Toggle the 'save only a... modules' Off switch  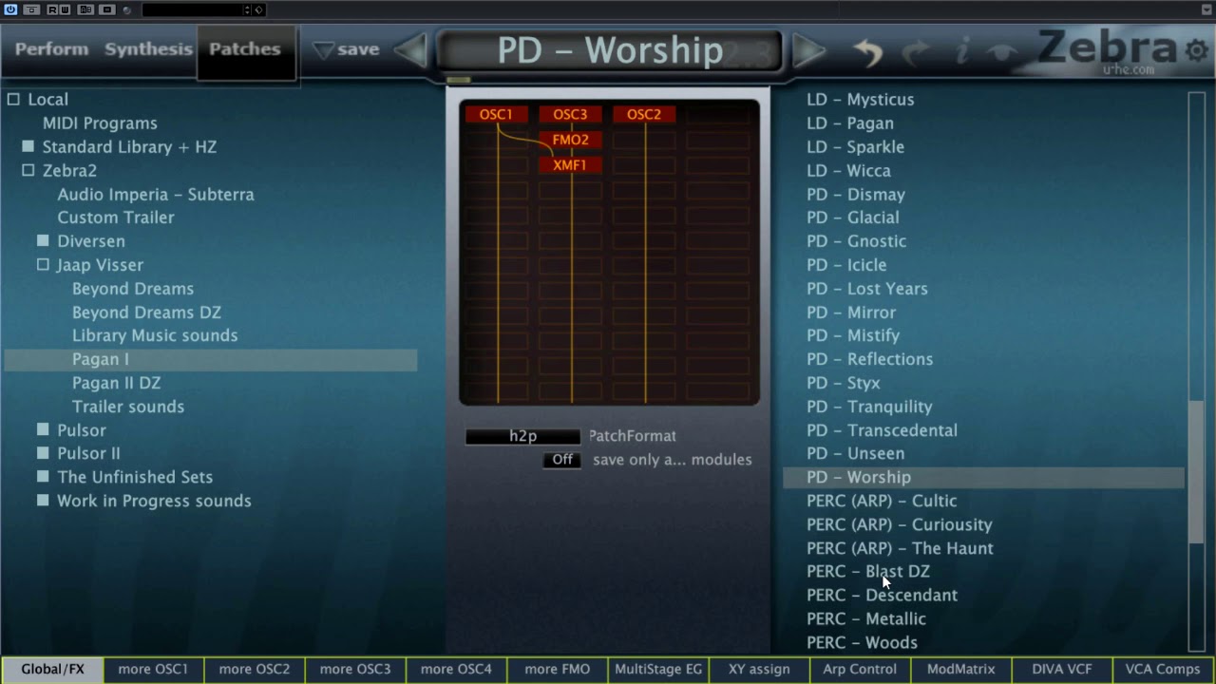point(562,460)
